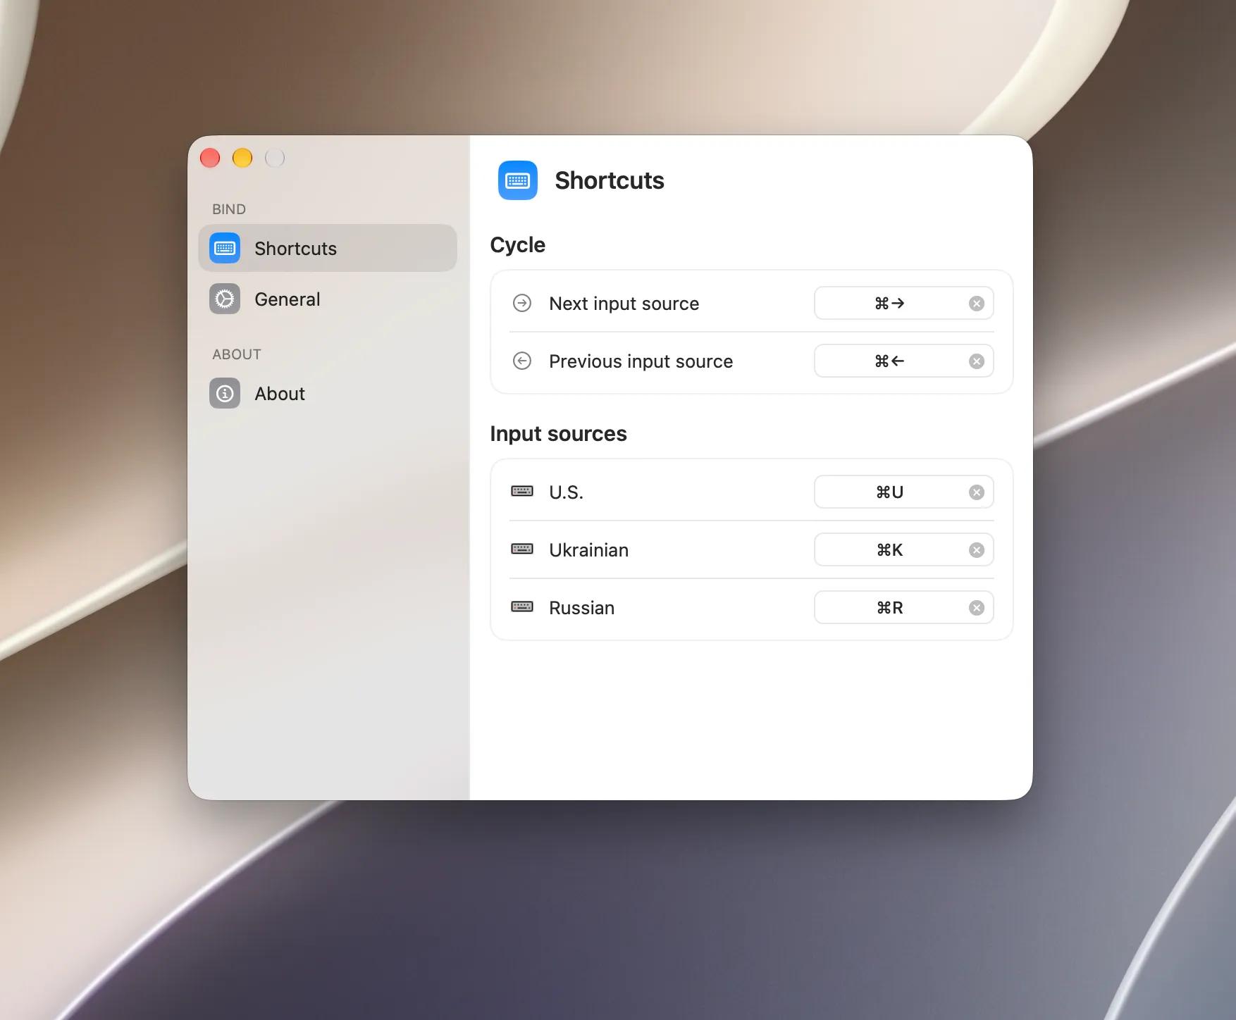This screenshot has height=1020, width=1236.
Task: Click the Cycle section heading
Action: [x=518, y=245]
